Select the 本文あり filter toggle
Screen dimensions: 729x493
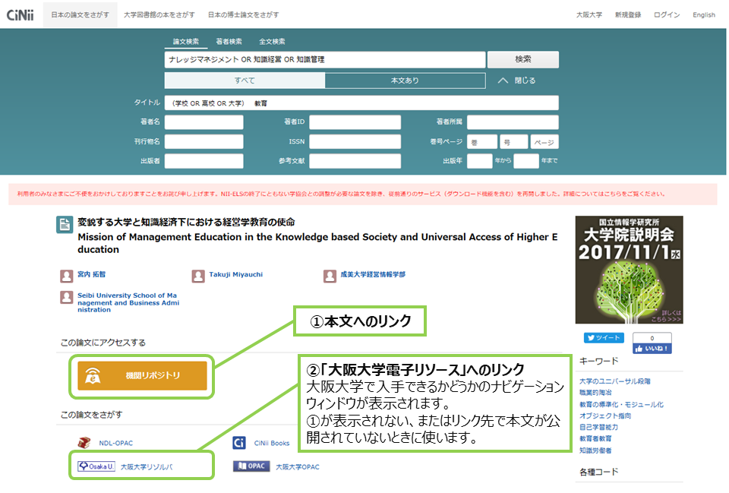click(405, 81)
